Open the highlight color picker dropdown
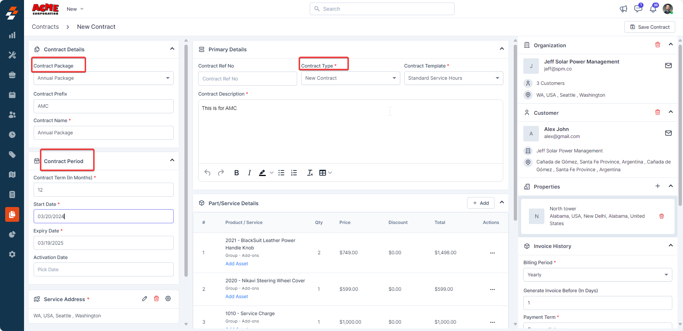The height and width of the screenshot is (331, 683). click(x=272, y=173)
